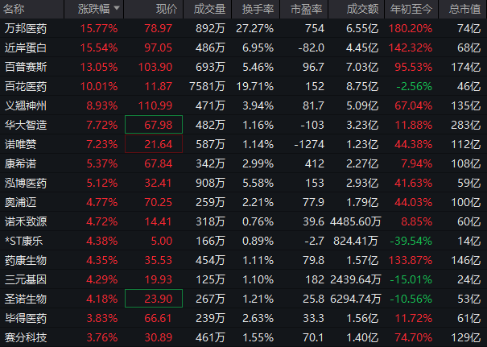487x347 pixels.
Task: Click the price 5.00
Action: click(162, 241)
